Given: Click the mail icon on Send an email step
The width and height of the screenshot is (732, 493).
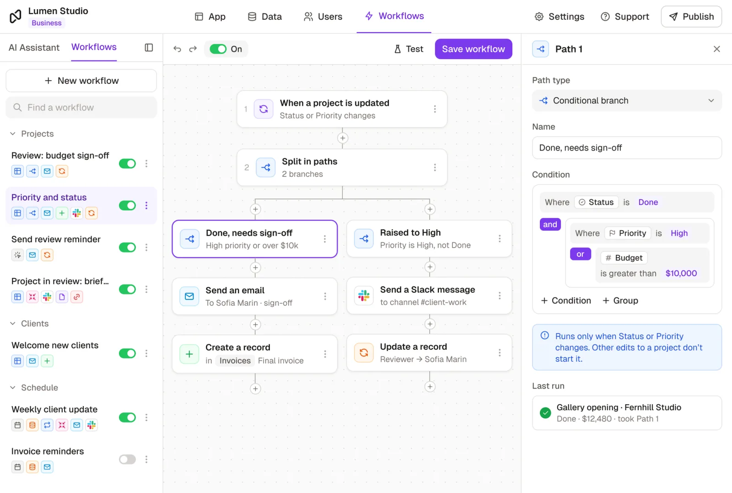Looking at the screenshot, I should click(x=189, y=297).
